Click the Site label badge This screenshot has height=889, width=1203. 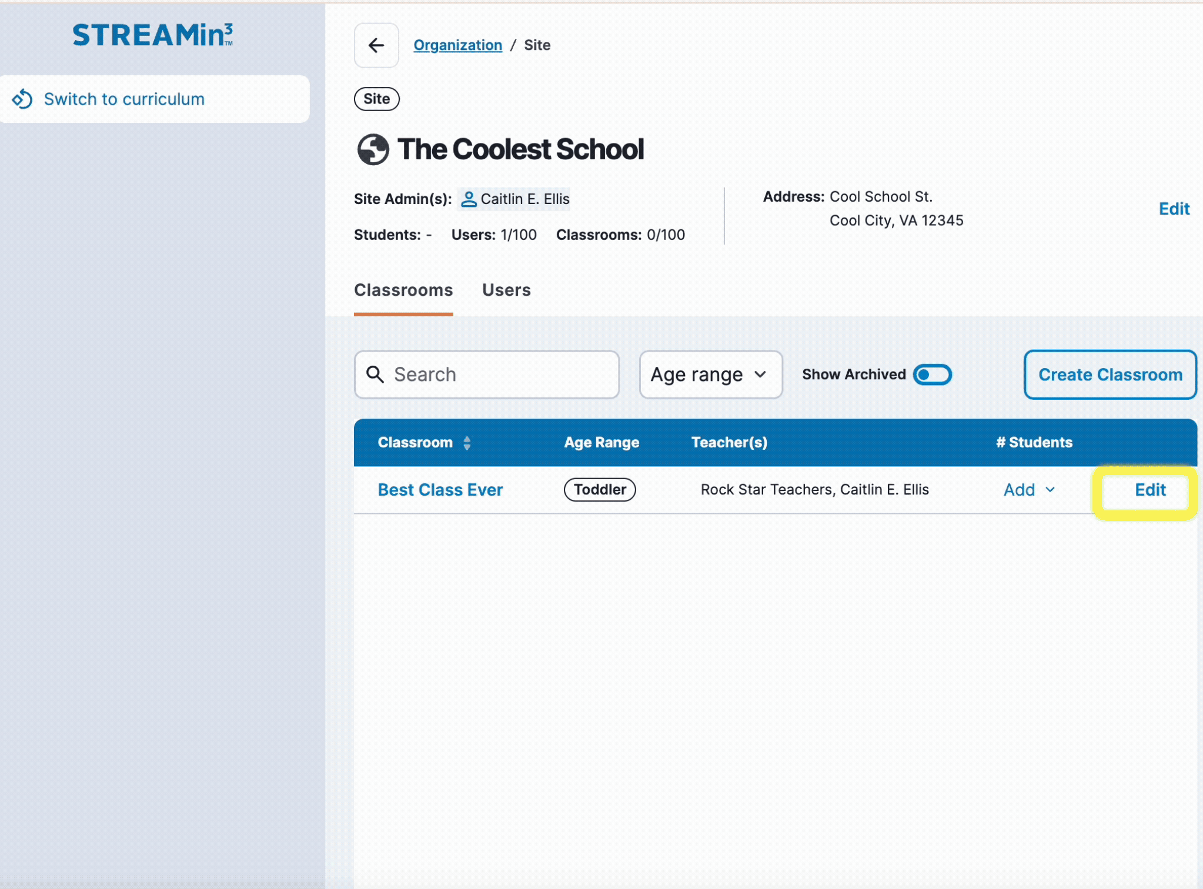376,99
